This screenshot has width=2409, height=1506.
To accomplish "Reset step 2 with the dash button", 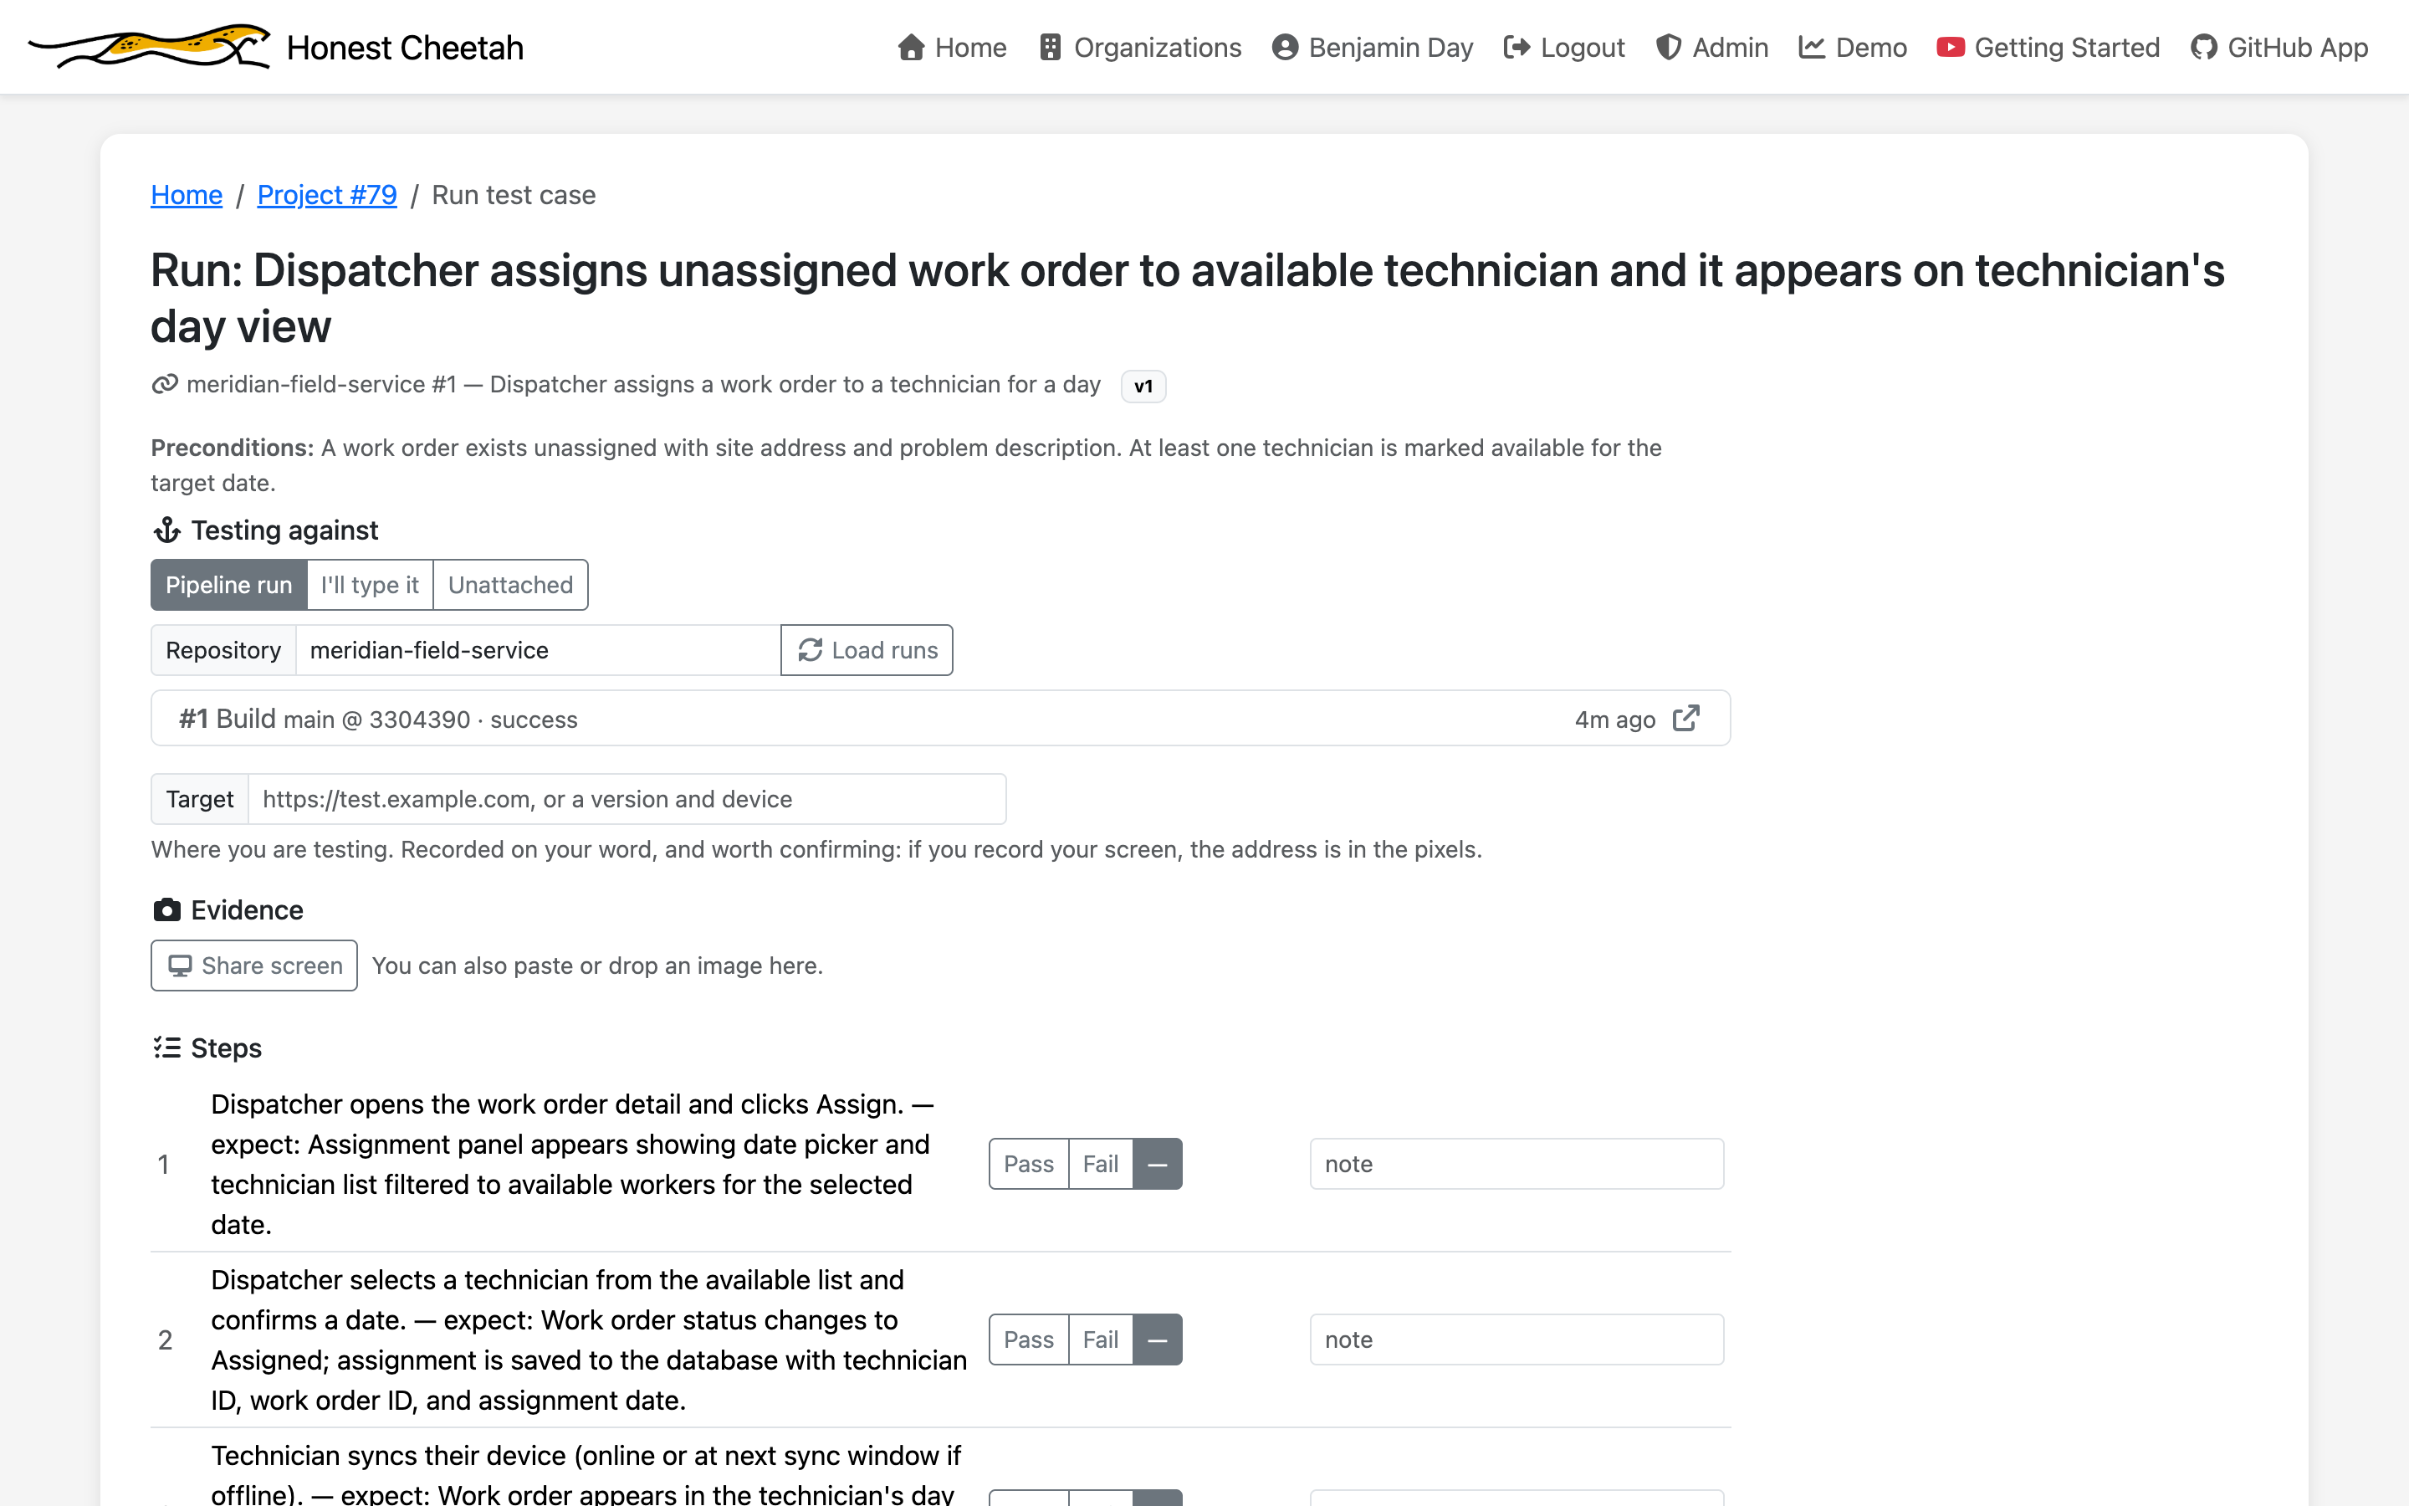I will coord(1158,1340).
